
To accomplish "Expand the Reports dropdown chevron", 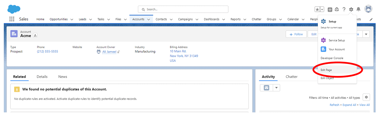I will coord(245,19).
